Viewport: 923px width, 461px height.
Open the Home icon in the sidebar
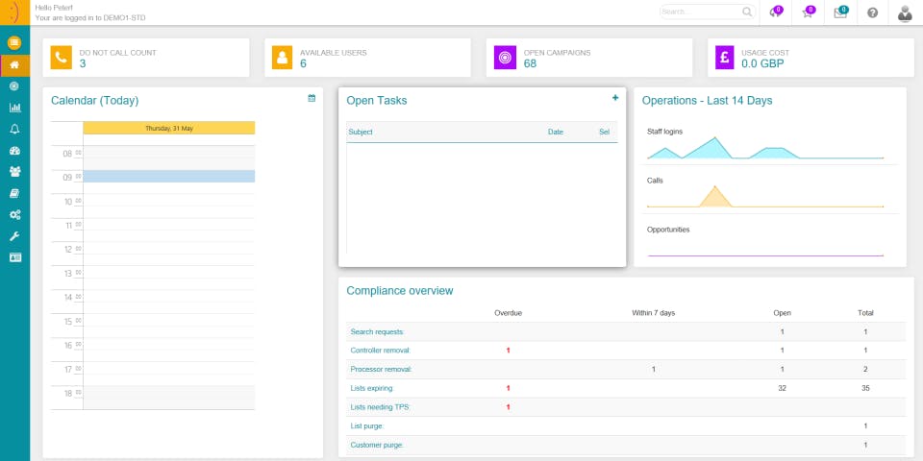[x=14, y=65]
